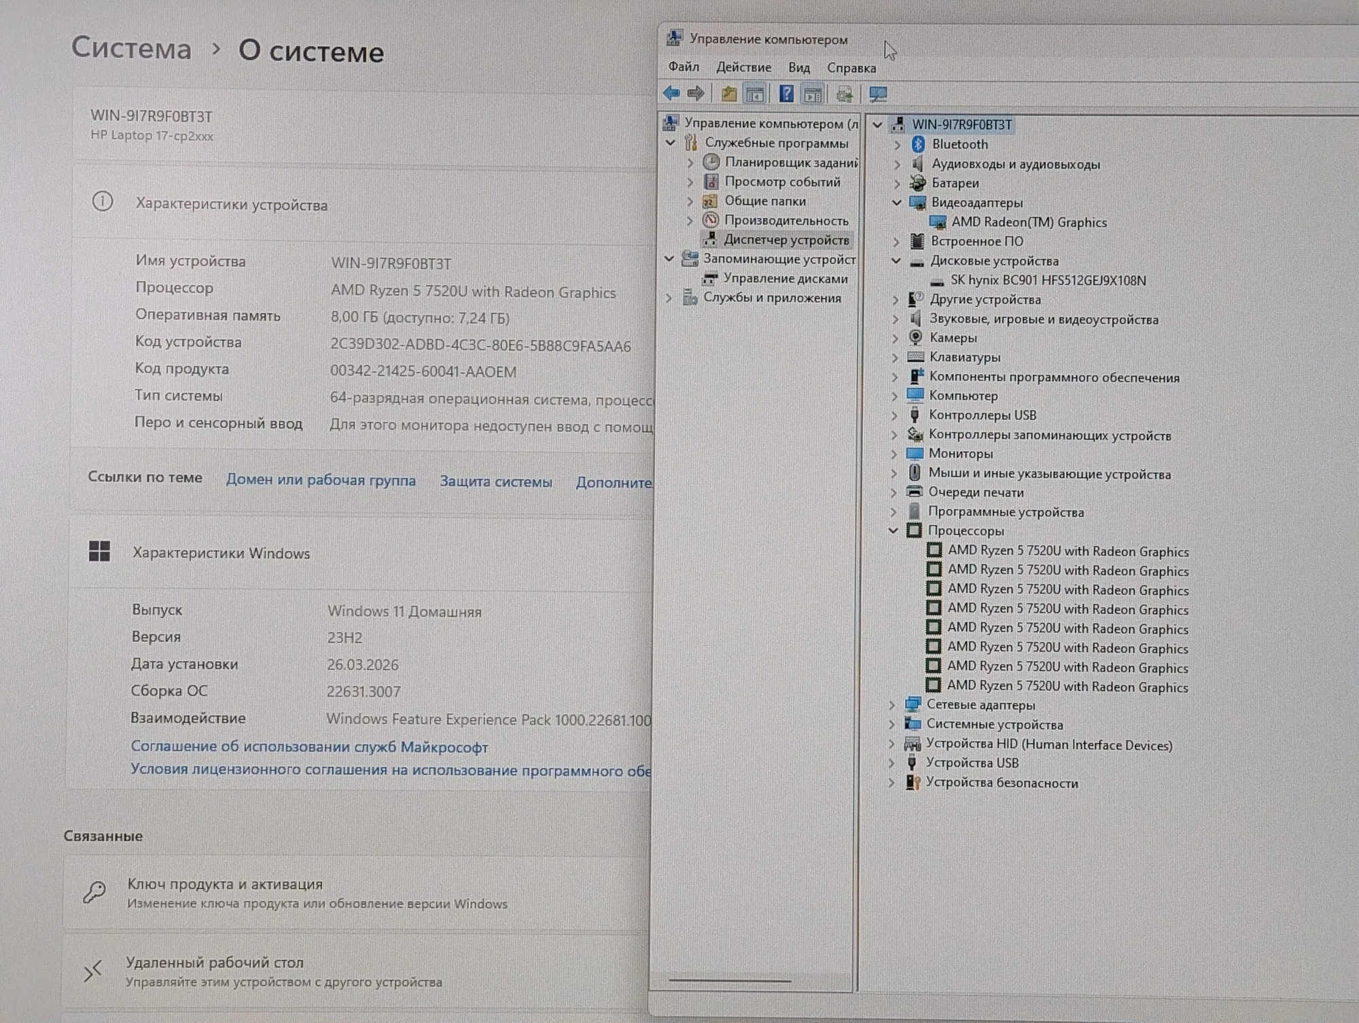Open the Защита системы link
Image resolution: width=1359 pixels, height=1023 pixels.
click(496, 482)
